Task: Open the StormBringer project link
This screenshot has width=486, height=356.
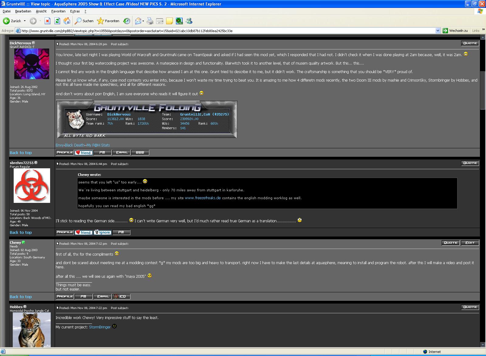Action: (100, 327)
